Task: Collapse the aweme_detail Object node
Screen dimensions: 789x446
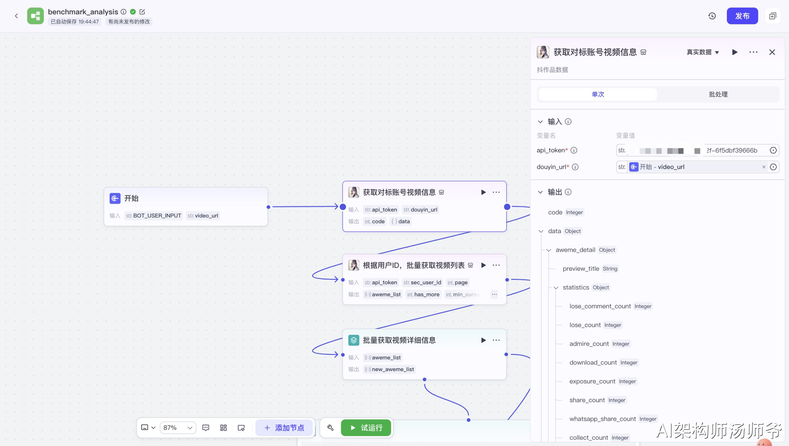Action: [549, 250]
